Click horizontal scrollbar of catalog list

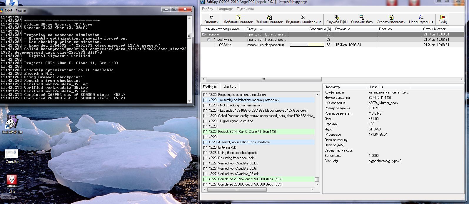click(264, 79)
